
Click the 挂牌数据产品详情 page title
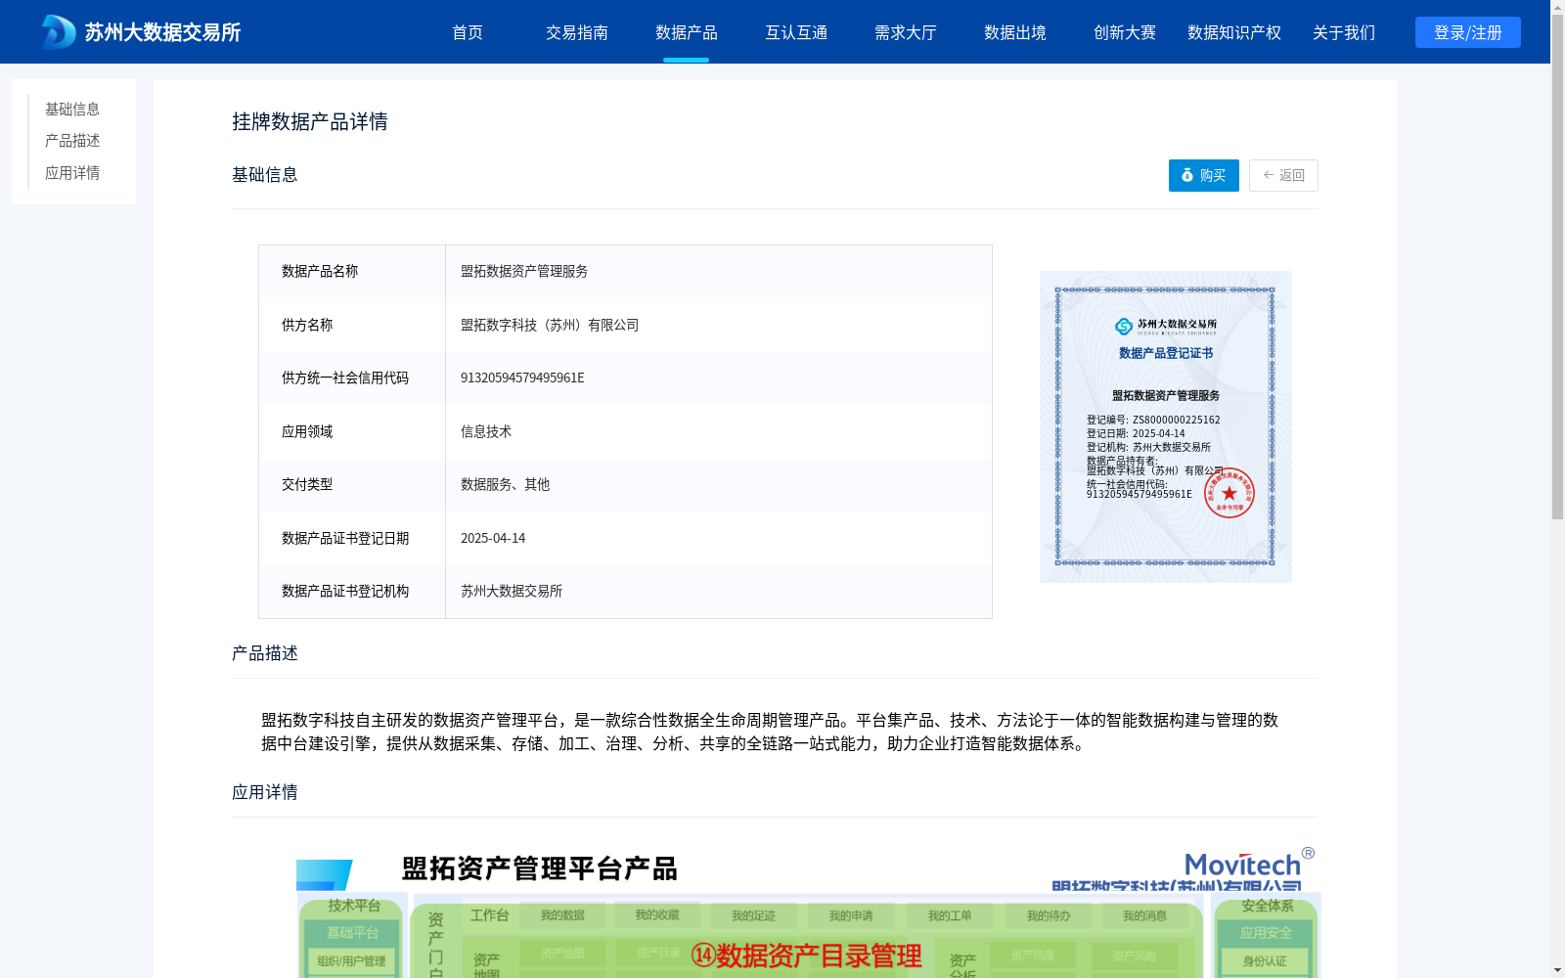click(310, 121)
